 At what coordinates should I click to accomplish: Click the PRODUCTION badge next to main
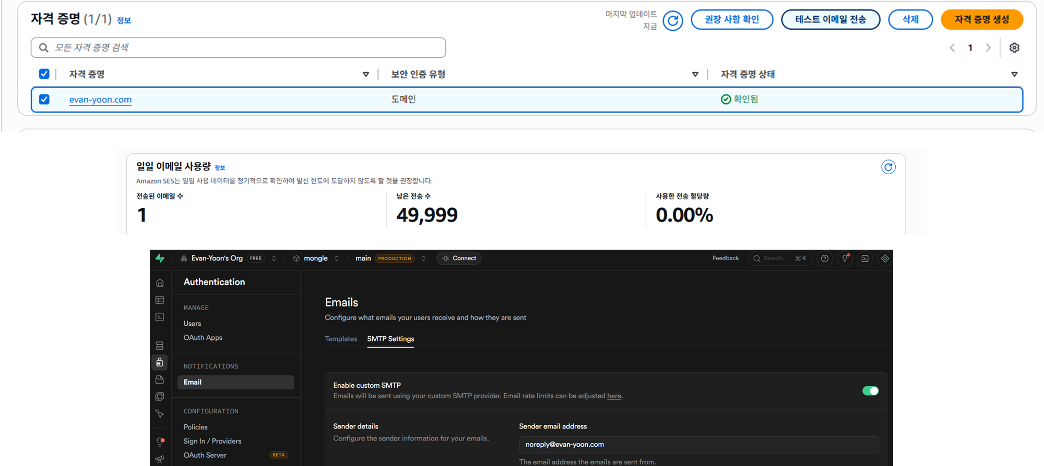[395, 259]
